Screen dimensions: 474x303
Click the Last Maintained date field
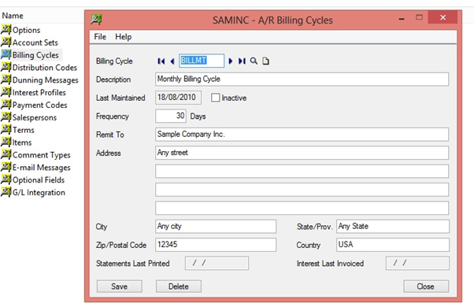click(x=179, y=98)
